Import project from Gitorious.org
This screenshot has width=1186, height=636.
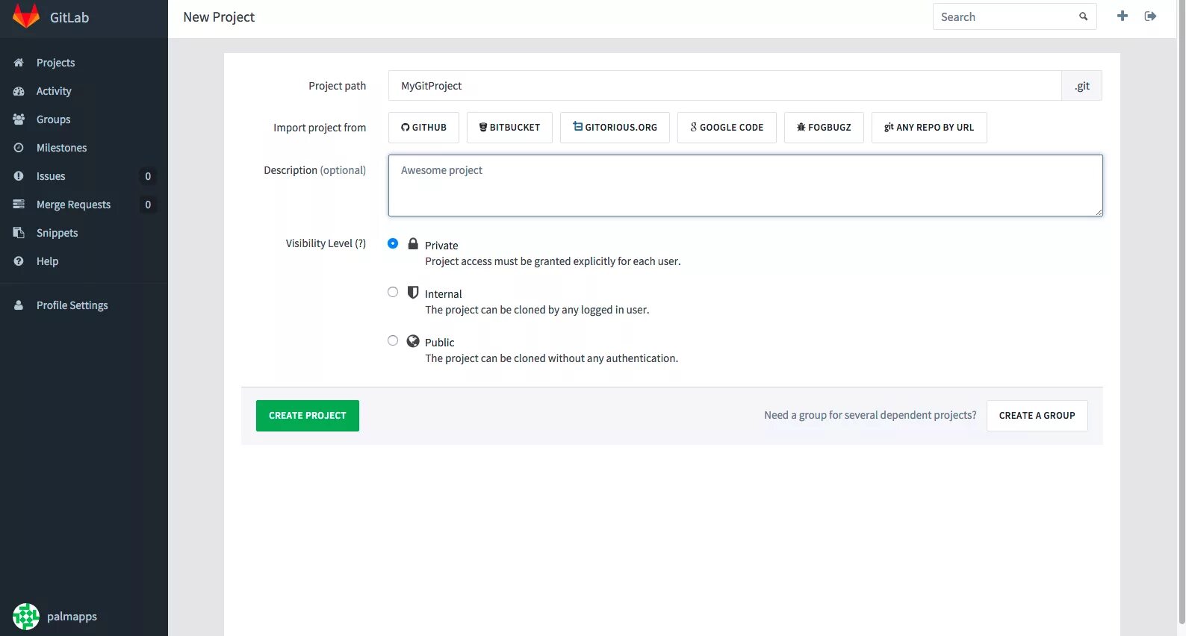point(615,128)
